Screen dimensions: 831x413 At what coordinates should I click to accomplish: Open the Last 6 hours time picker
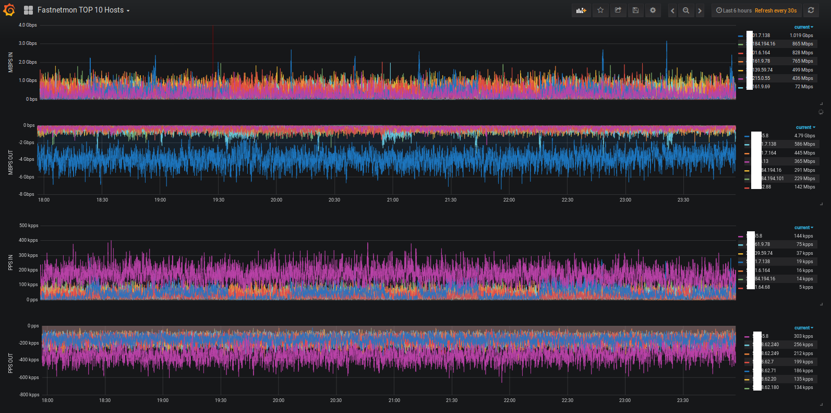tap(734, 10)
